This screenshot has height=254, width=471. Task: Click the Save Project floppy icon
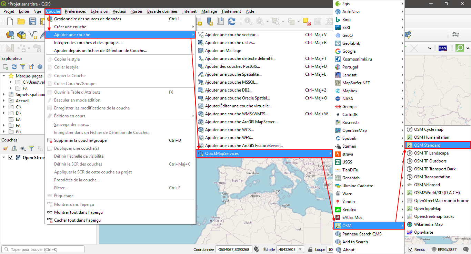point(33,21)
